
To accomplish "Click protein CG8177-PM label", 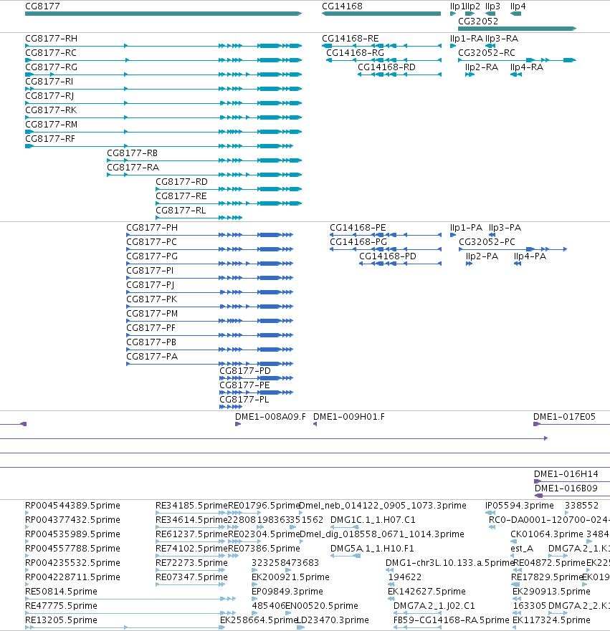I will [x=152, y=314].
